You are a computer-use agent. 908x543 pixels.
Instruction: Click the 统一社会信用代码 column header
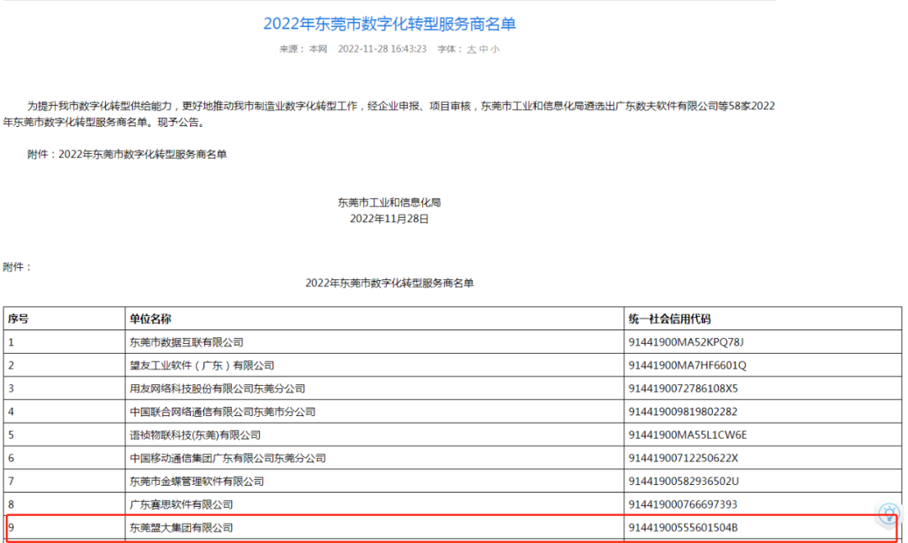[669, 319]
